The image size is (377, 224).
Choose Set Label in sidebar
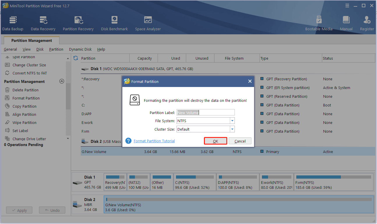[x=20, y=131]
